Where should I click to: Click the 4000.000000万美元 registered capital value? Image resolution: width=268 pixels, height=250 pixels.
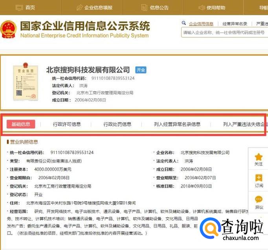53,169
